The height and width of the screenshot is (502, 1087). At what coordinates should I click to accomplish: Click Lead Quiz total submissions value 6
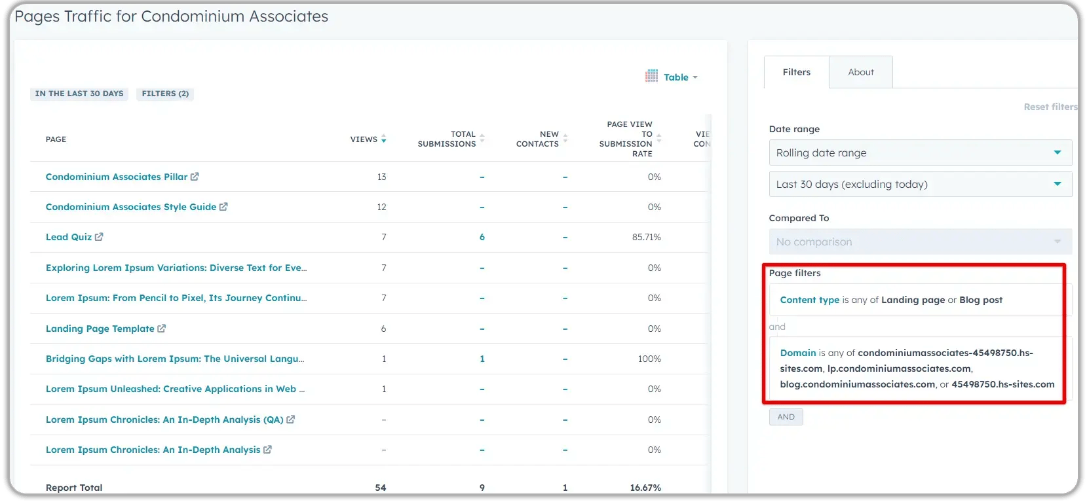tap(482, 237)
